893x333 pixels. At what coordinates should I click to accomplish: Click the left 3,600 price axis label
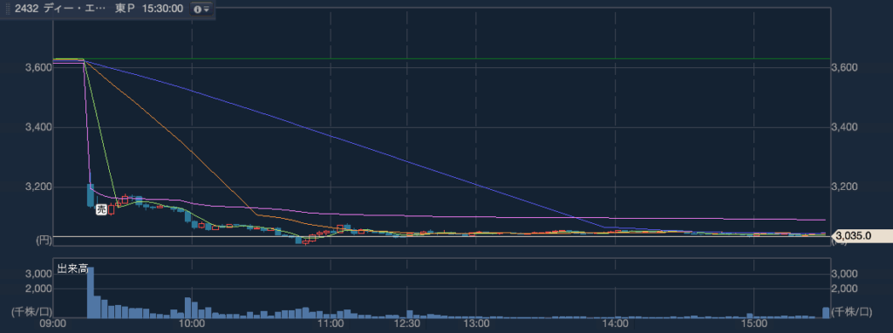point(39,68)
